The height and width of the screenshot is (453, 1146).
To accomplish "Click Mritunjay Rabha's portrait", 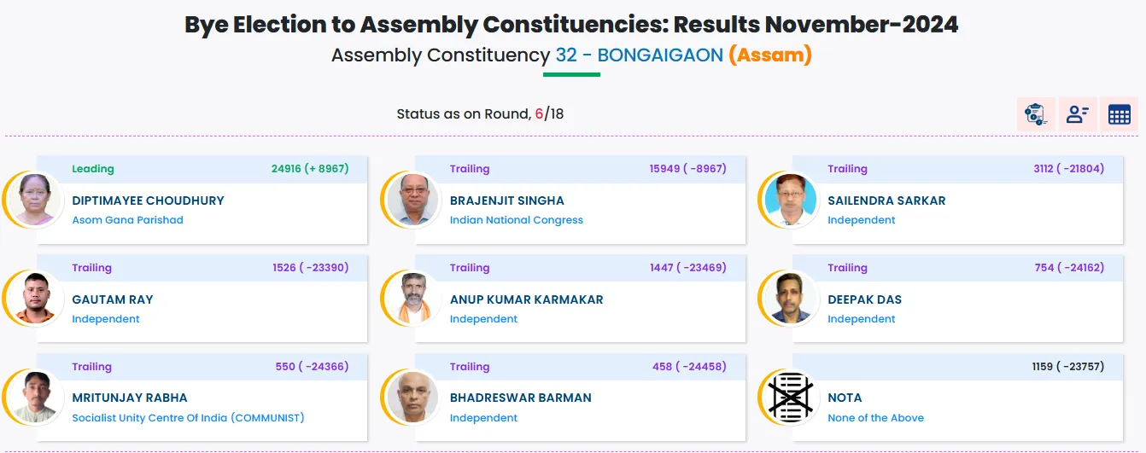I will coord(34,398).
